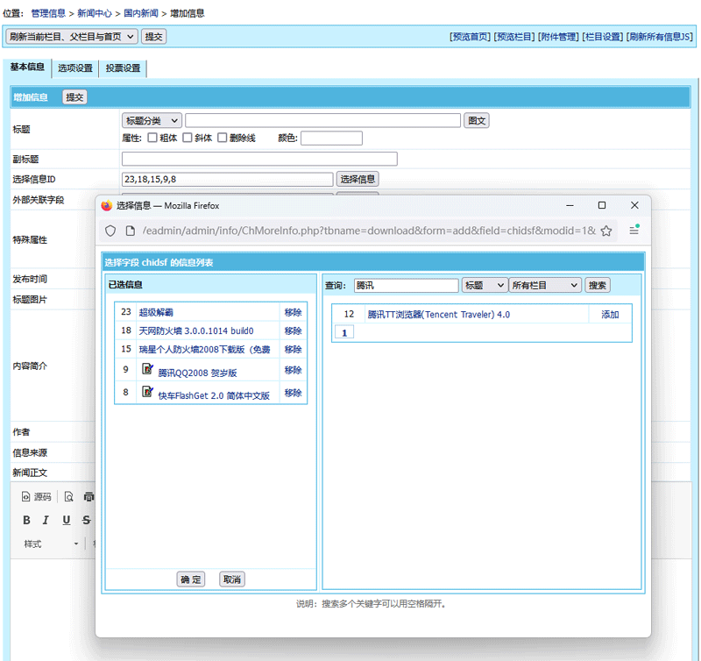The width and height of the screenshot is (701, 661).
Task: Apply strikethrough with the S editor icon
Action: click(x=86, y=520)
